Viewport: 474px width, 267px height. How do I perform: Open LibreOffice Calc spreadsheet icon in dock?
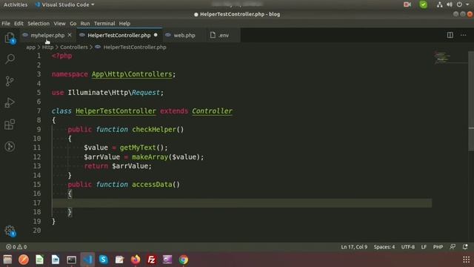click(x=39, y=260)
